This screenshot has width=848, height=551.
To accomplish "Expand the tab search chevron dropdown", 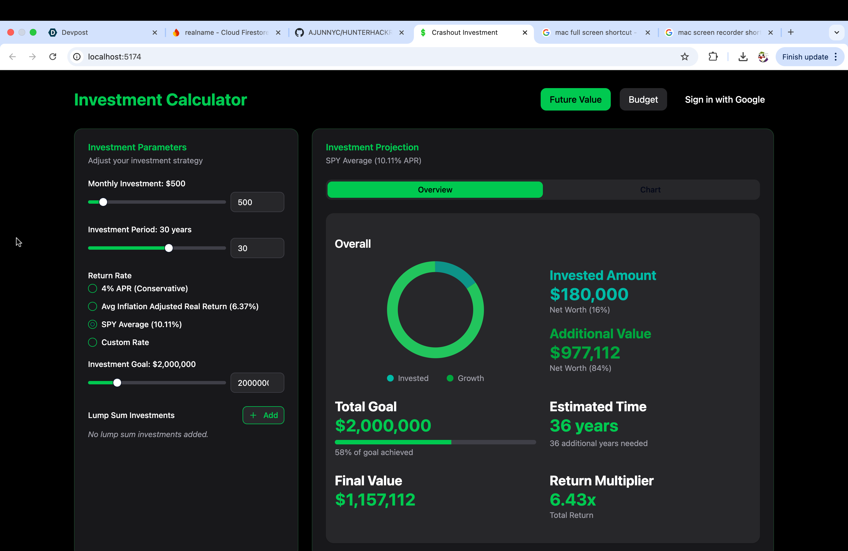I will point(837,33).
